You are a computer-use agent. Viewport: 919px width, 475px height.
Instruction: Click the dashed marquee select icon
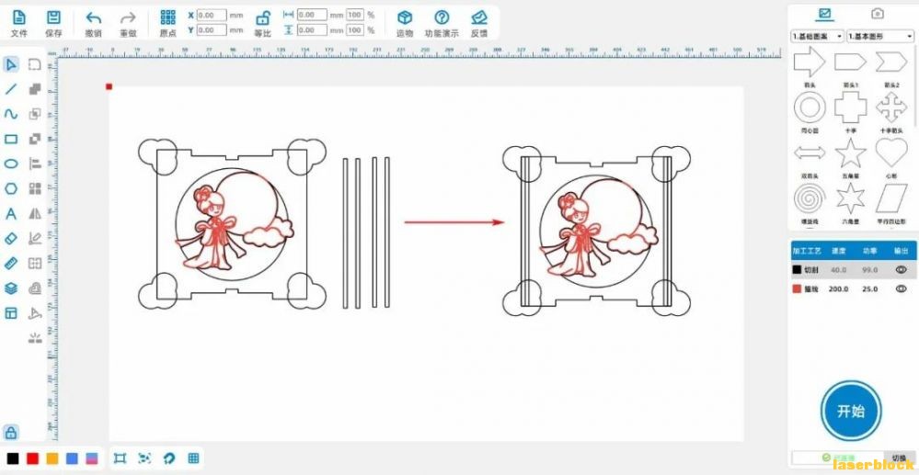click(x=35, y=64)
